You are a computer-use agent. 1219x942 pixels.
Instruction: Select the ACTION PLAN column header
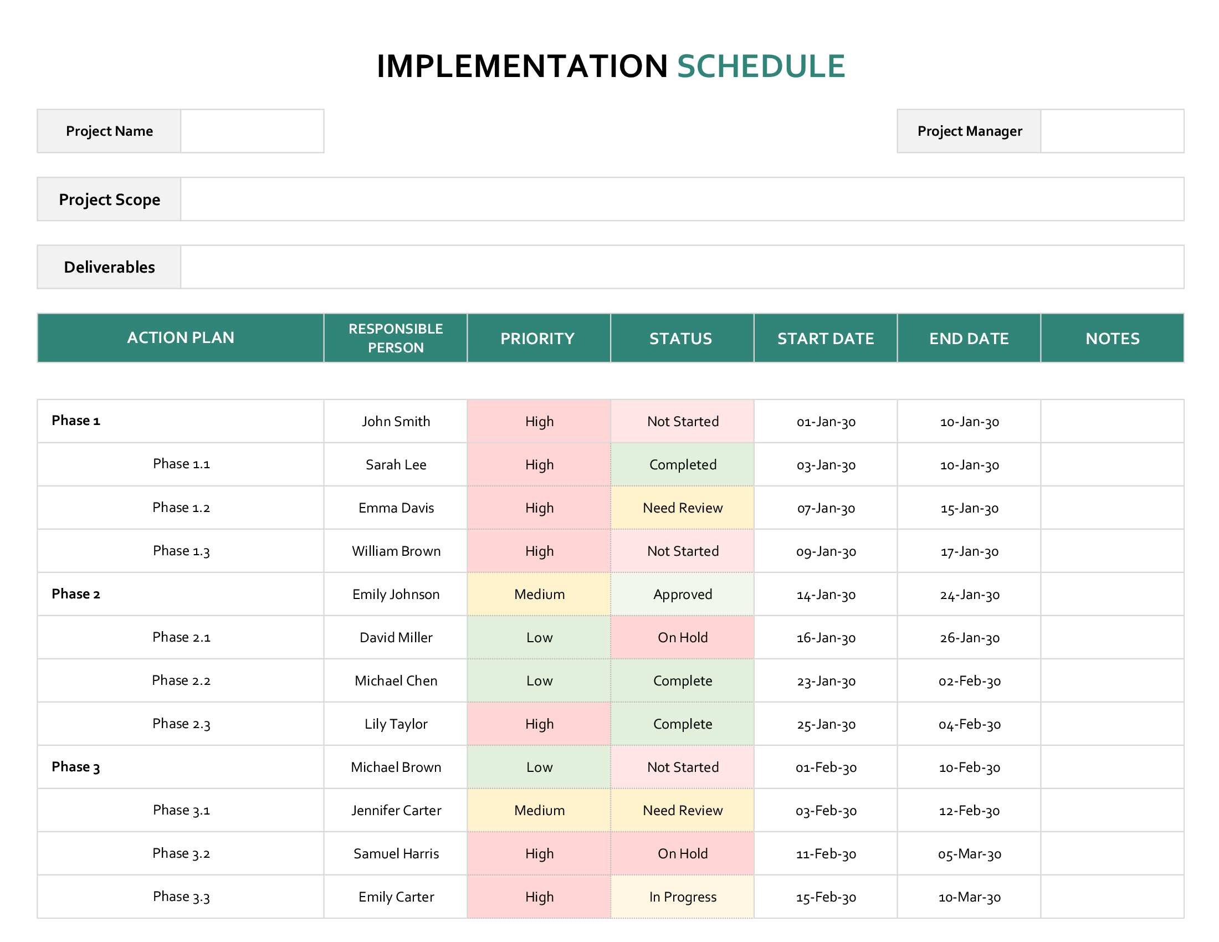point(180,337)
